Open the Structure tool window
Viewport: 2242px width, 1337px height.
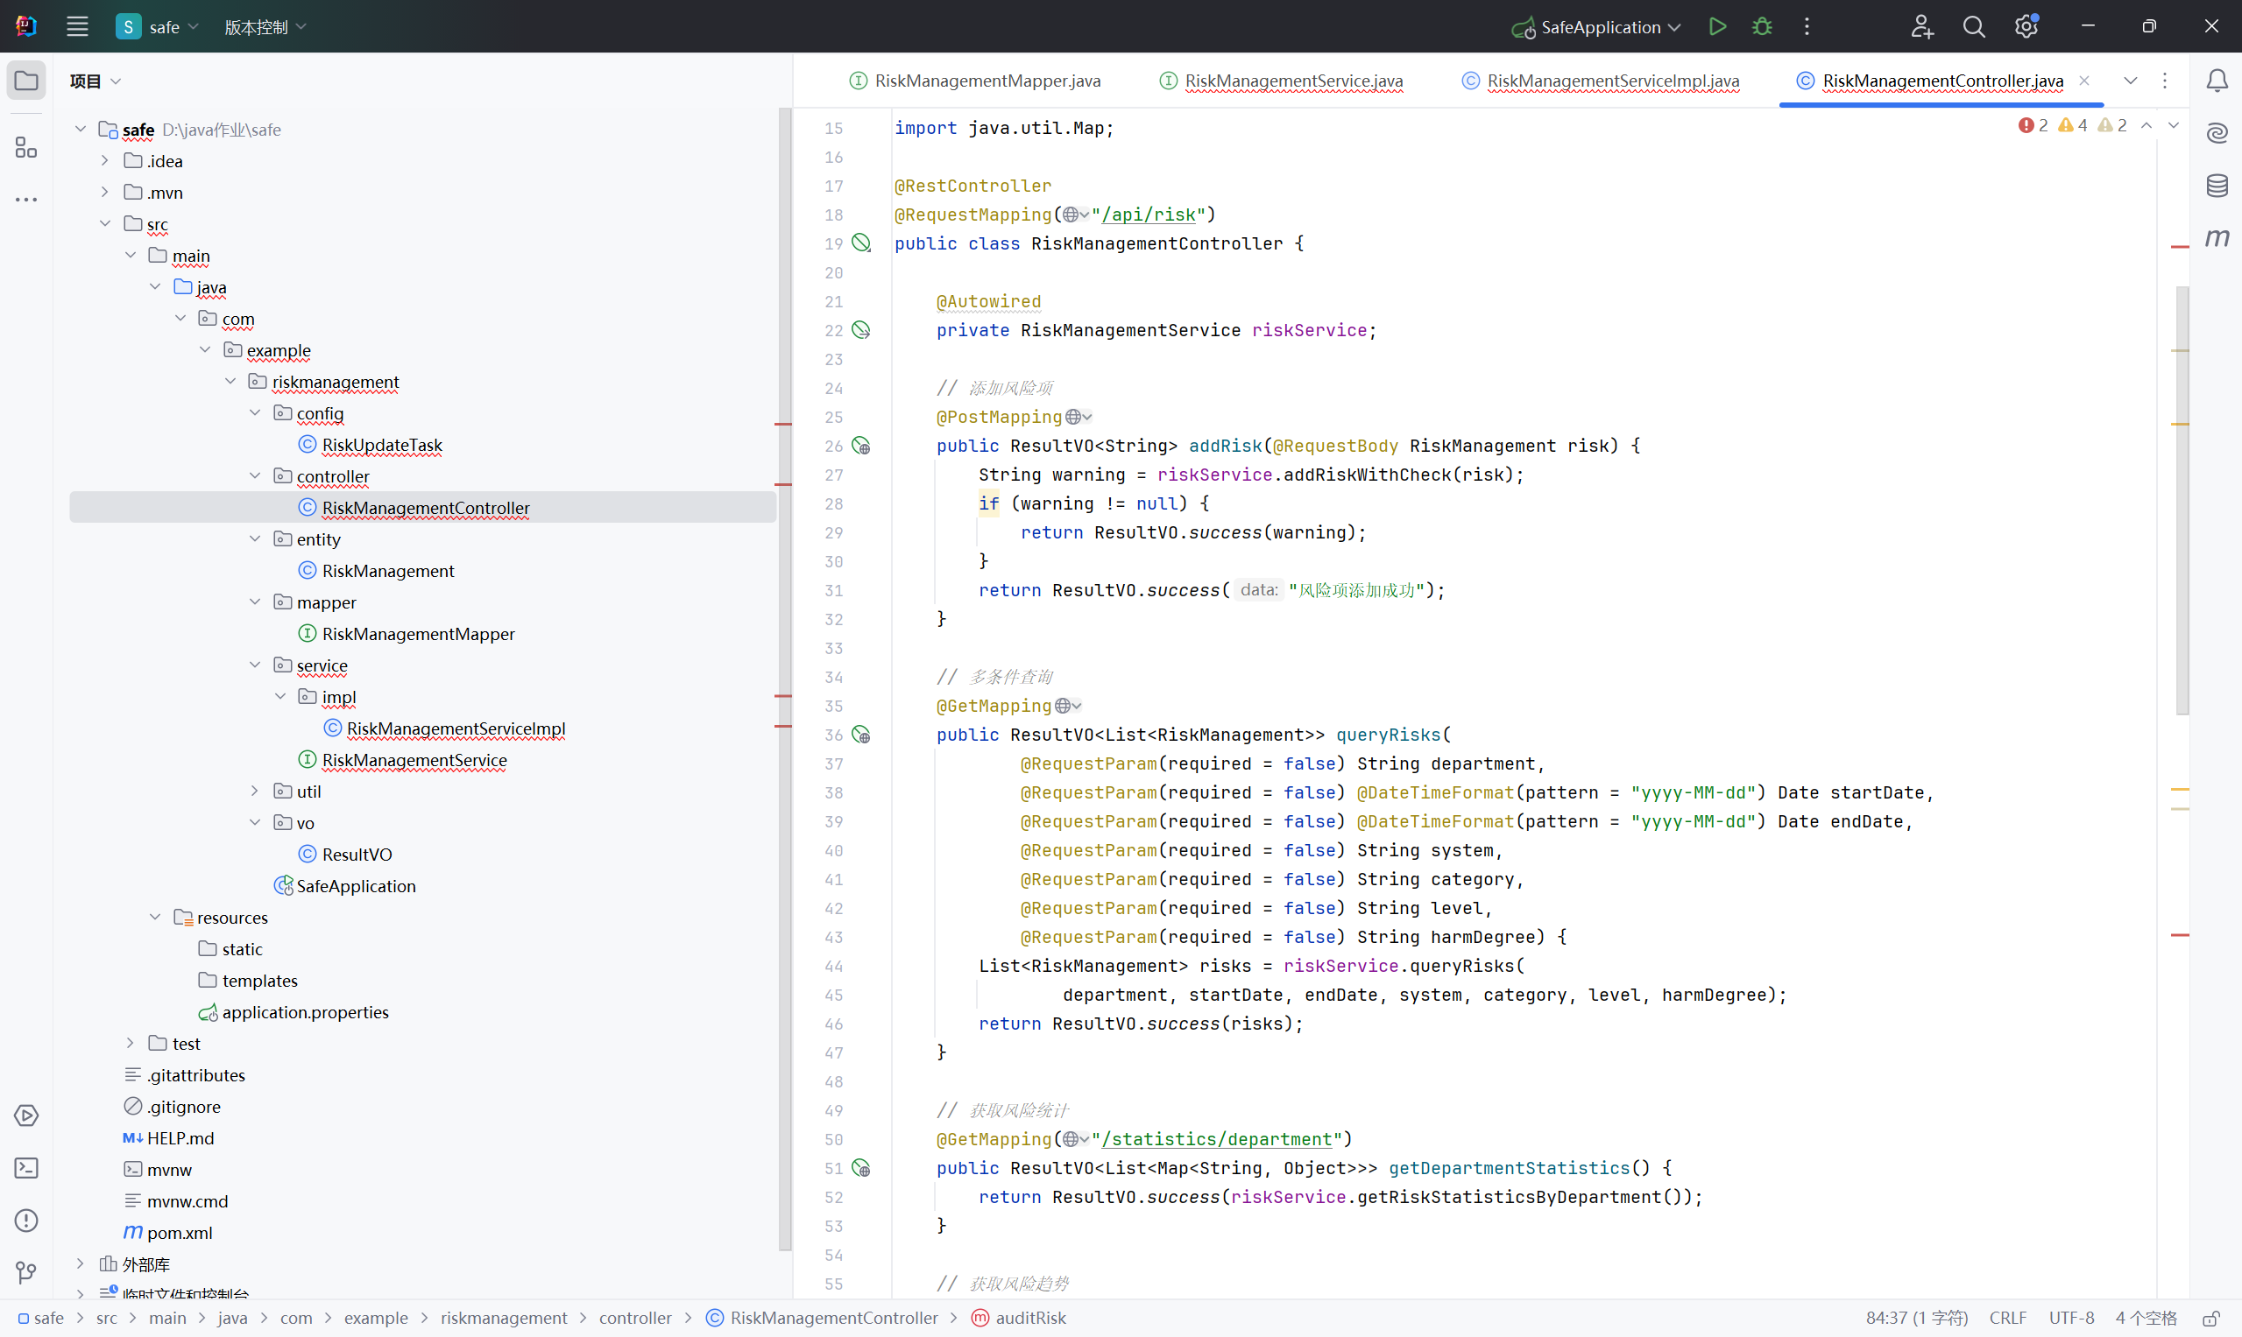pyautogui.click(x=26, y=148)
